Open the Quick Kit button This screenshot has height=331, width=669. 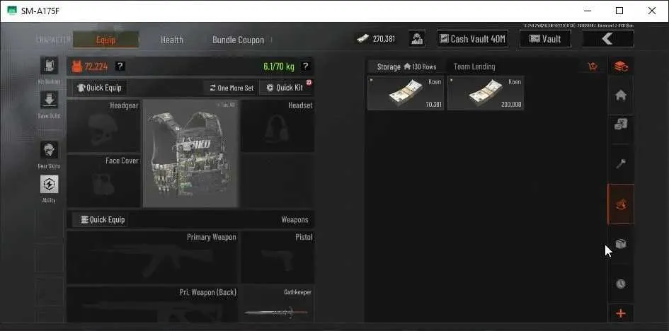point(285,88)
